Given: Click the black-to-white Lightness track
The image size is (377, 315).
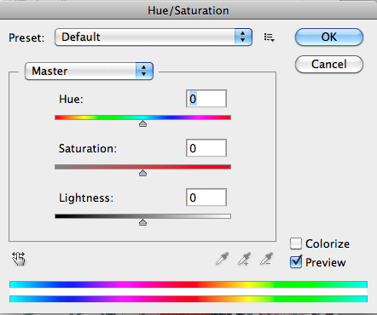Looking at the screenshot, I should coord(142,216).
